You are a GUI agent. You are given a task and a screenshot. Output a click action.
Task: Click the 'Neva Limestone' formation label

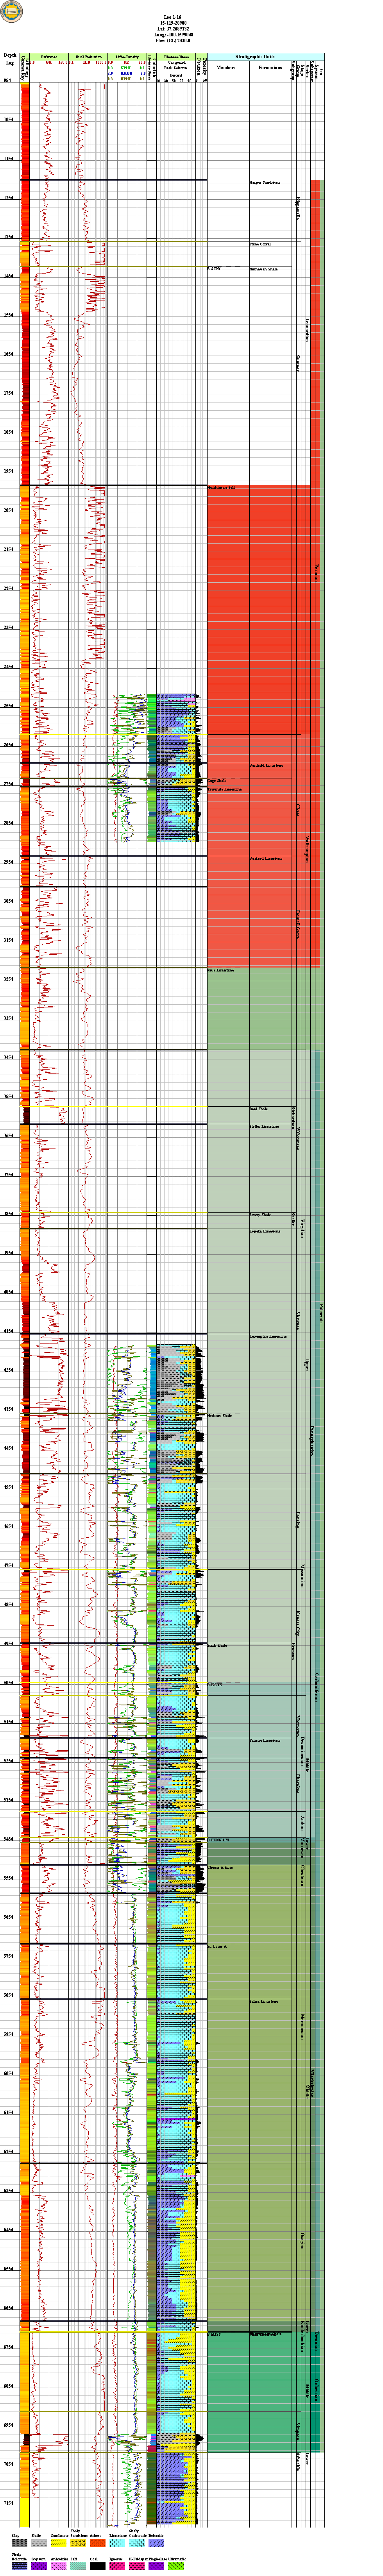[221, 970]
